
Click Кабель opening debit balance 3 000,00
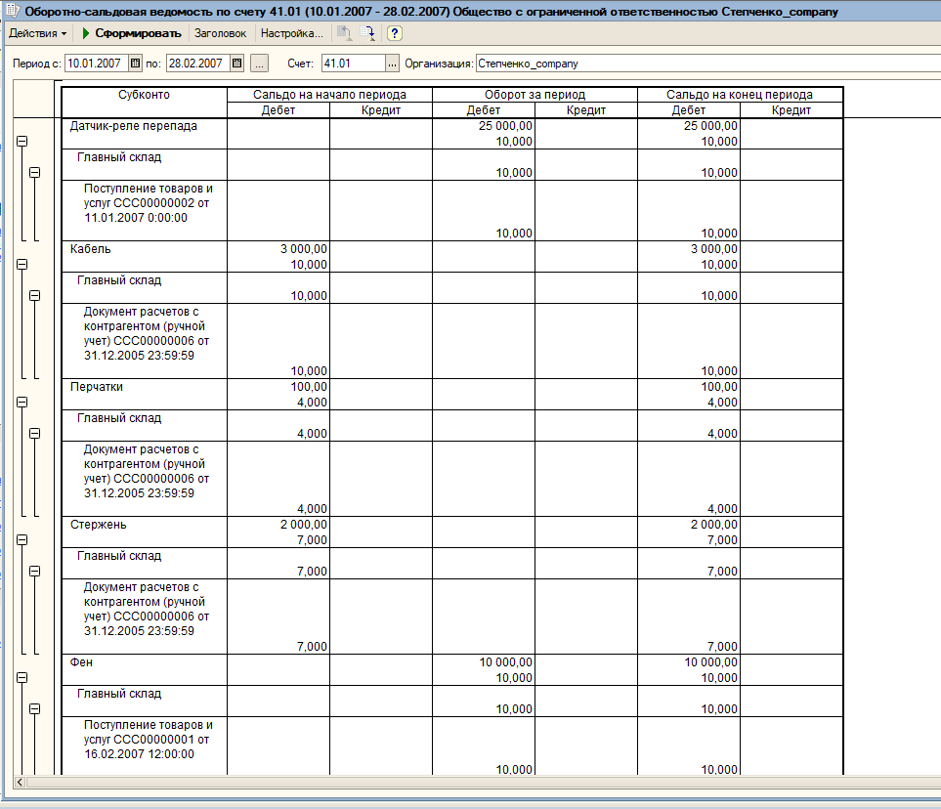tap(304, 249)
